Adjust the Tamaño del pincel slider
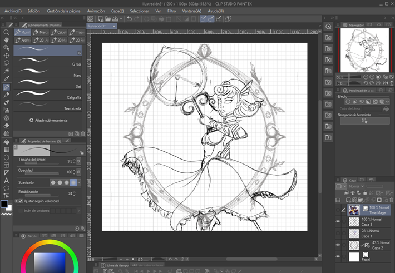This screenshot has height=273, width=395. click(42, 163)
